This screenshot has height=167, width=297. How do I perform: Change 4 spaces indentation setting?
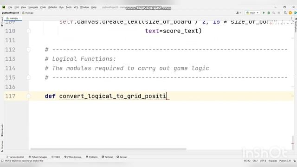272,161
